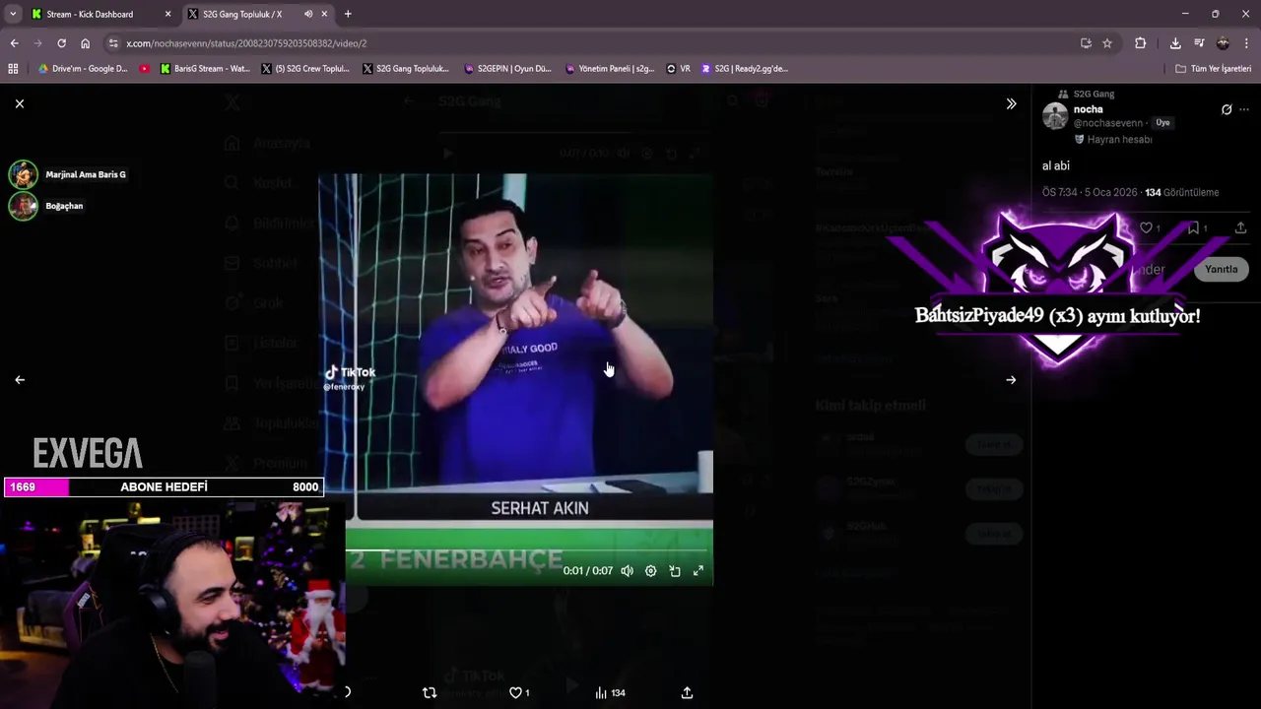Install app icon in address bar
Screen dimensions: 1261x709
click(1086, 43)
